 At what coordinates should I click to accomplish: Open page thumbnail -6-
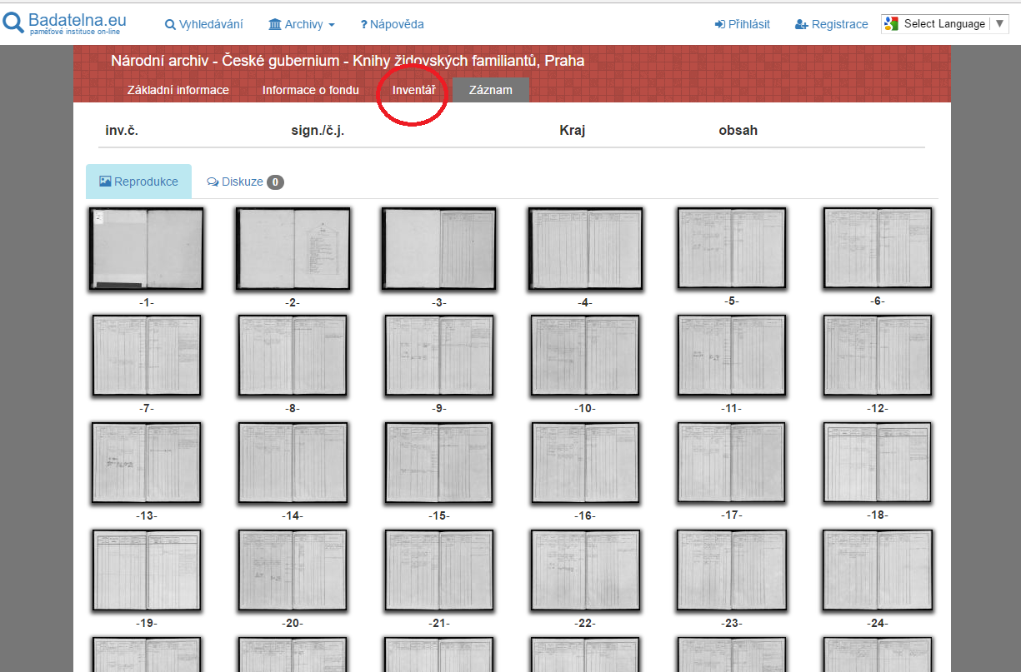pyautogui.click(x=878, y=248)
